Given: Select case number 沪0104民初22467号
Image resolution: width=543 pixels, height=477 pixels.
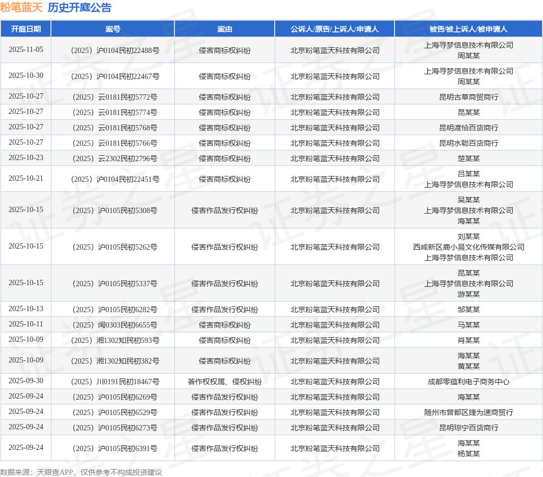Looking at the screenshot, I should click(x=115, y=76).
